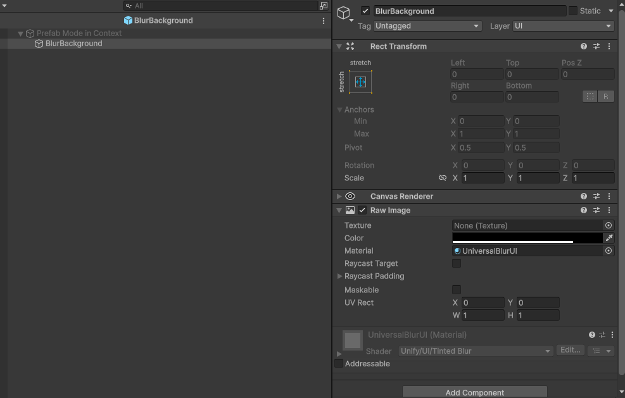The height and width of the screenshot is (398, 625).
Task: Open the Tag dropdown Untagged
Action: (x=427, y=26)
